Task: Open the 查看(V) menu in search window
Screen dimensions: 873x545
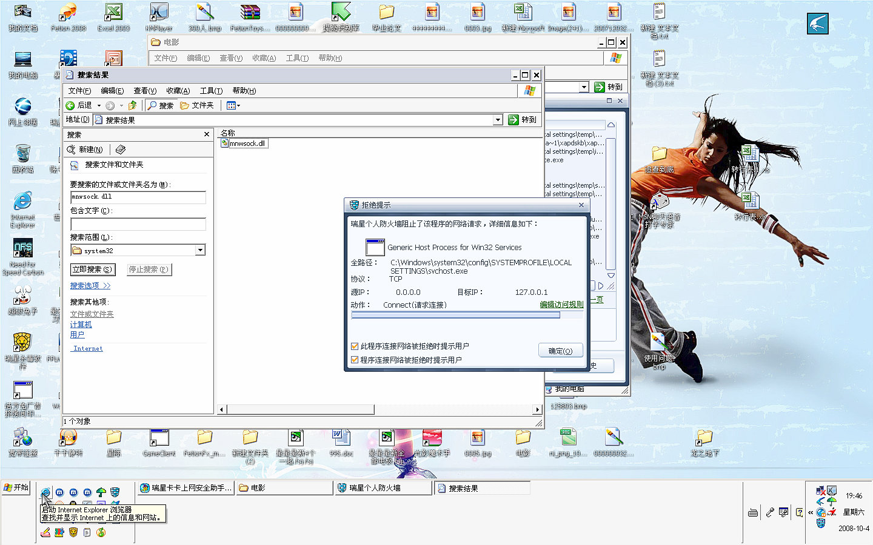Action: [145, 91]
